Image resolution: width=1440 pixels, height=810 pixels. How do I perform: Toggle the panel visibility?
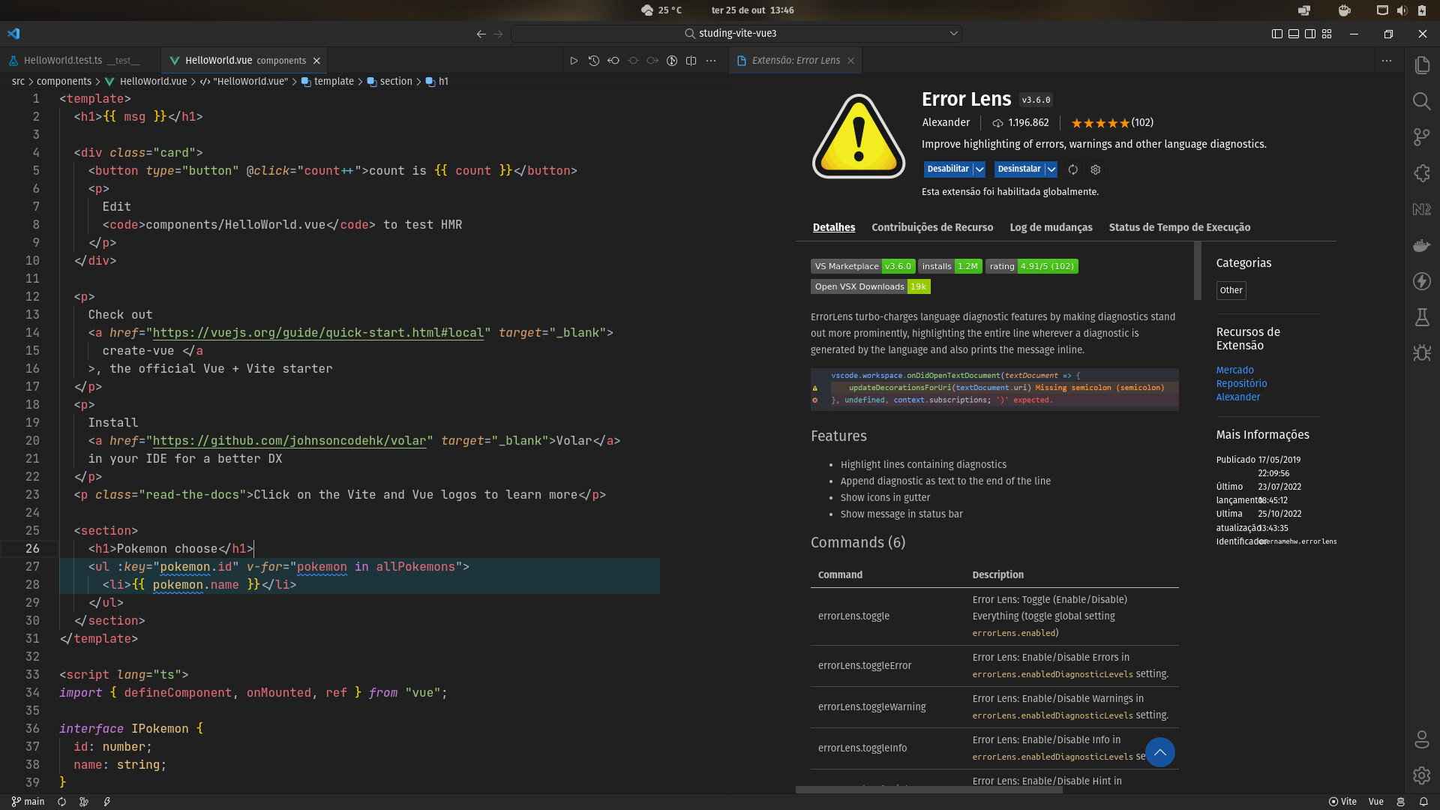point(1292,34)
